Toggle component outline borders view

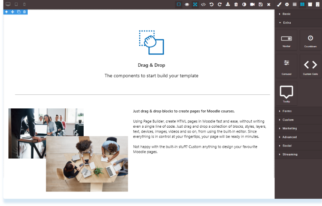click(x=178, y=4)
